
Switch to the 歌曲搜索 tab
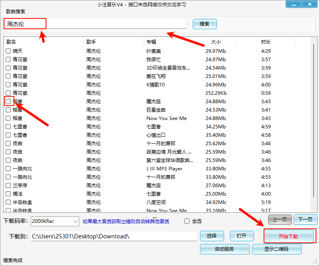pyautogui.click(x=16, y=12)
